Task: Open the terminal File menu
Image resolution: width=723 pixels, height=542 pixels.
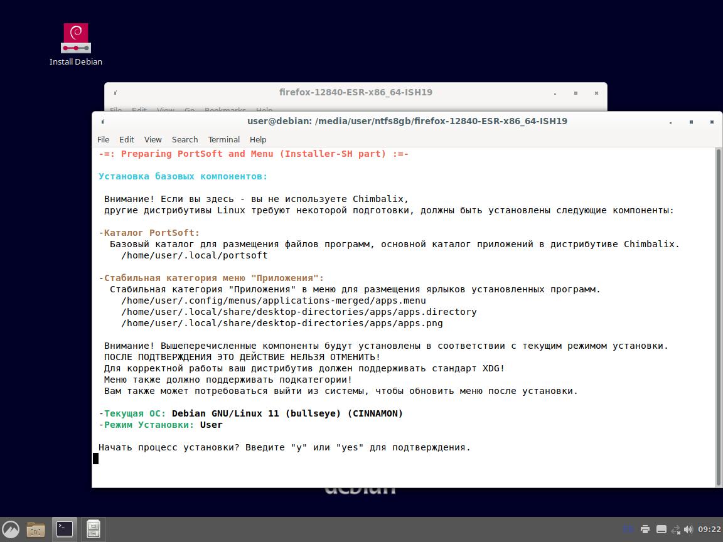Action: click(x=104, y=140)
